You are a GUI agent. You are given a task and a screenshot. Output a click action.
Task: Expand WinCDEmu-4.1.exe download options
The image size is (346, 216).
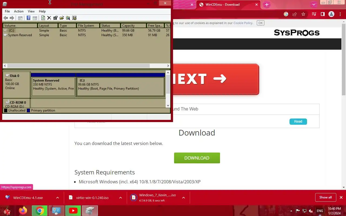pos(58,198)
